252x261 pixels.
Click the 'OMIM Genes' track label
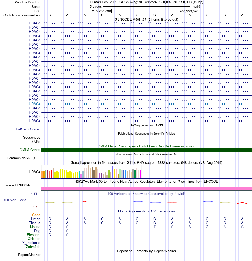30,150
